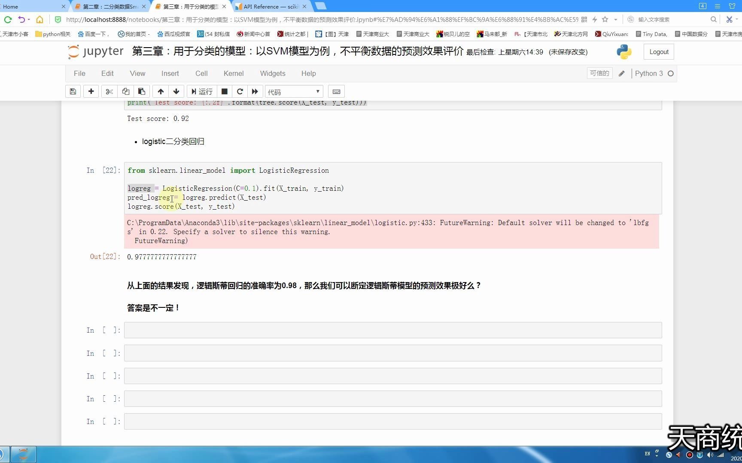Screen dimensions: 742x463
Task: Click the notebook title to rename
Action: tap(298, 51)
